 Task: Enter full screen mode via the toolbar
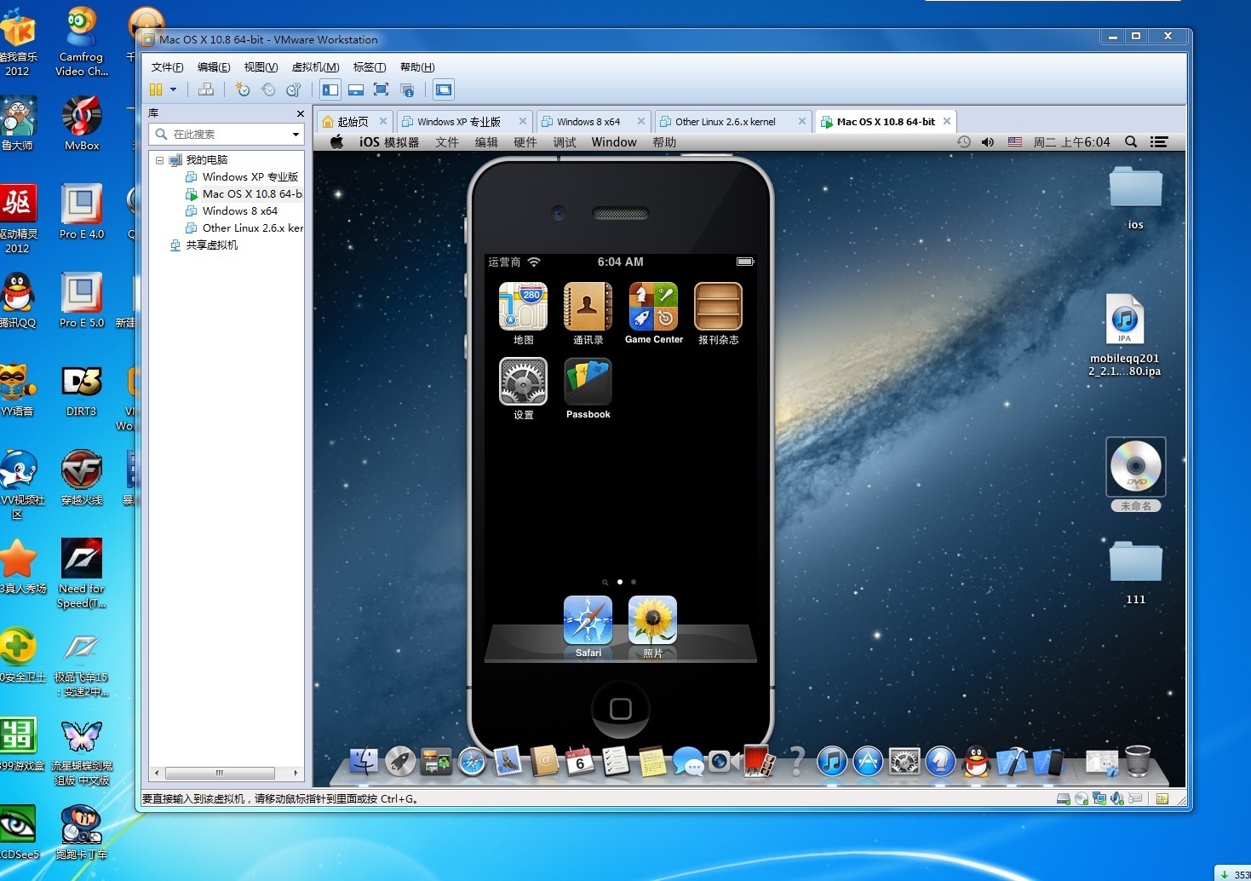pyautogui.click(x=381, y=89)
